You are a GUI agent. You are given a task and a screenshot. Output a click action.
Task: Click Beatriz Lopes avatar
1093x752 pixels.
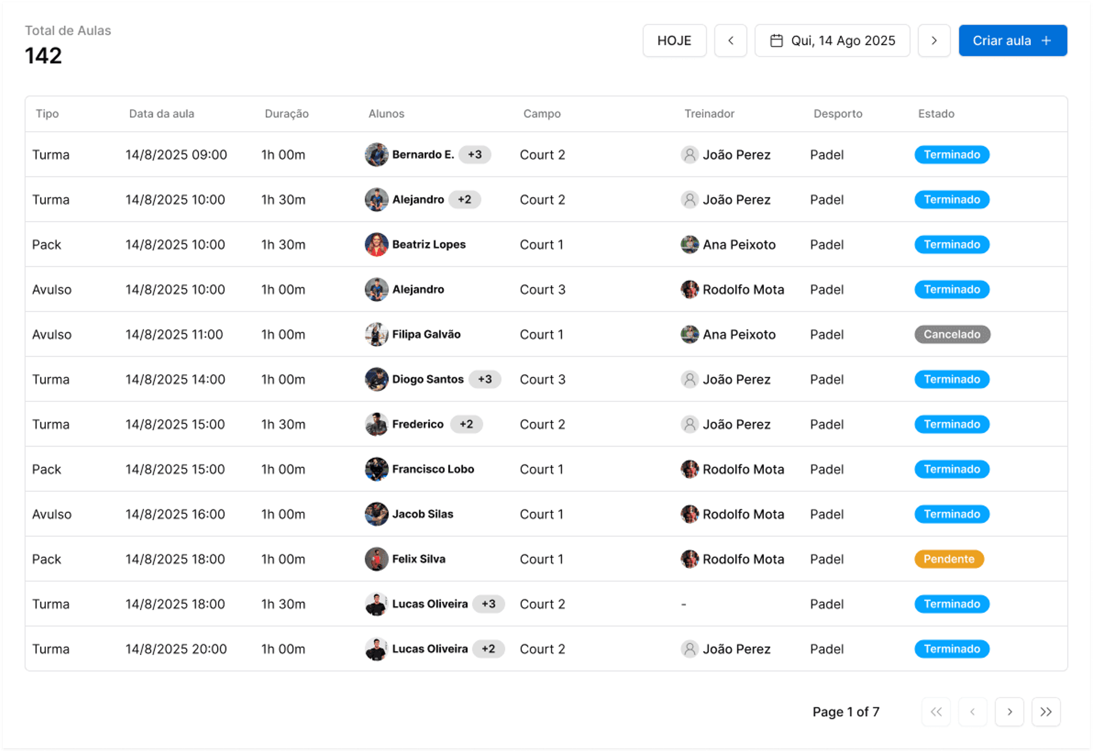(376, 244)
